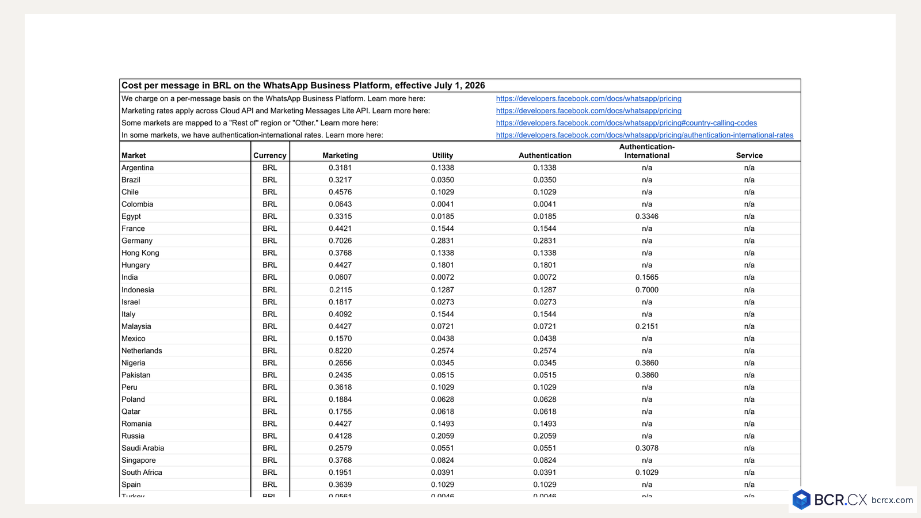The image size is (921, 518).
Task: Click the BCR.CX logo
Action: tap(829, 500)
